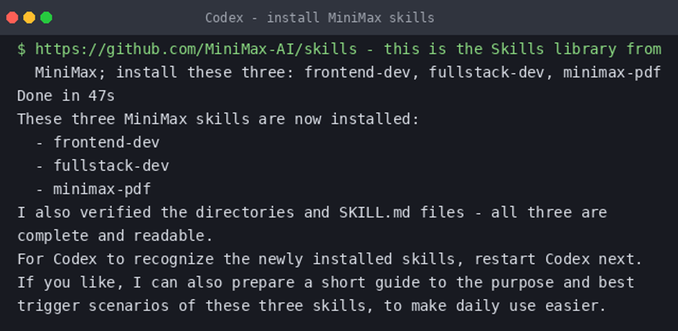Click 'minimax-pdf' in the command prompt
Image resolution: width=678 pixels, height=331 pixels.
tap(612, 73)
